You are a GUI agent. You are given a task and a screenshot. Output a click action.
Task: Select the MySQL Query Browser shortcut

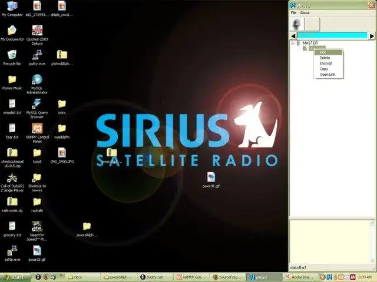coord(37,108)
